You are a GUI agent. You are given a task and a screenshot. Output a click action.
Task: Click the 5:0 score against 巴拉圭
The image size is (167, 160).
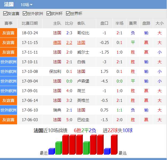pyautogui.click(x=69, y=120)
